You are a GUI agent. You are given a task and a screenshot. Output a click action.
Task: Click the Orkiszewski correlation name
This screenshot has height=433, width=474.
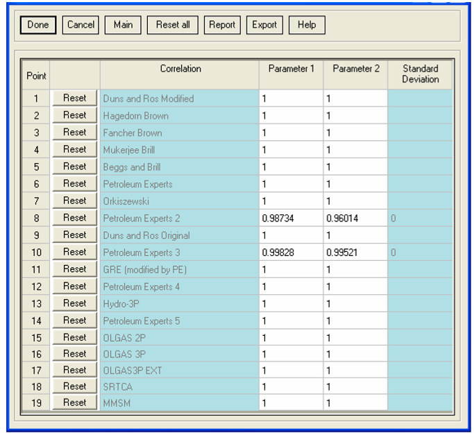126,201
